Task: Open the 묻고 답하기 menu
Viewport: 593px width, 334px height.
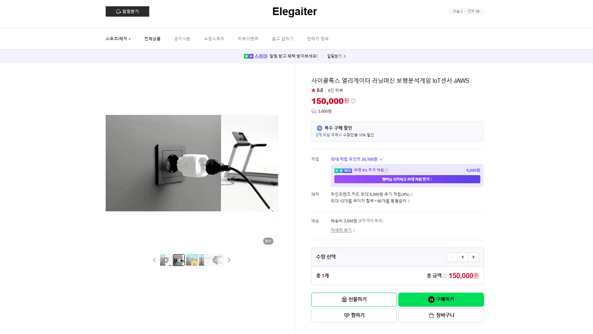Action: 283,39
